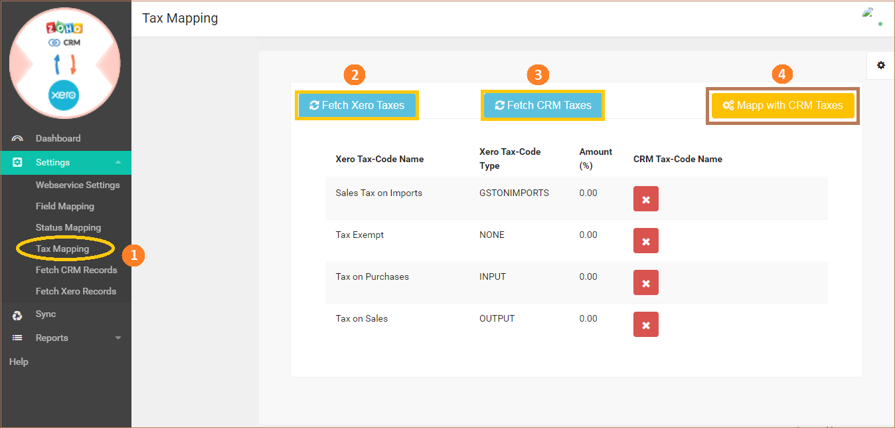Remove mapping for Tax on Purchases

[x=646, y=282]
